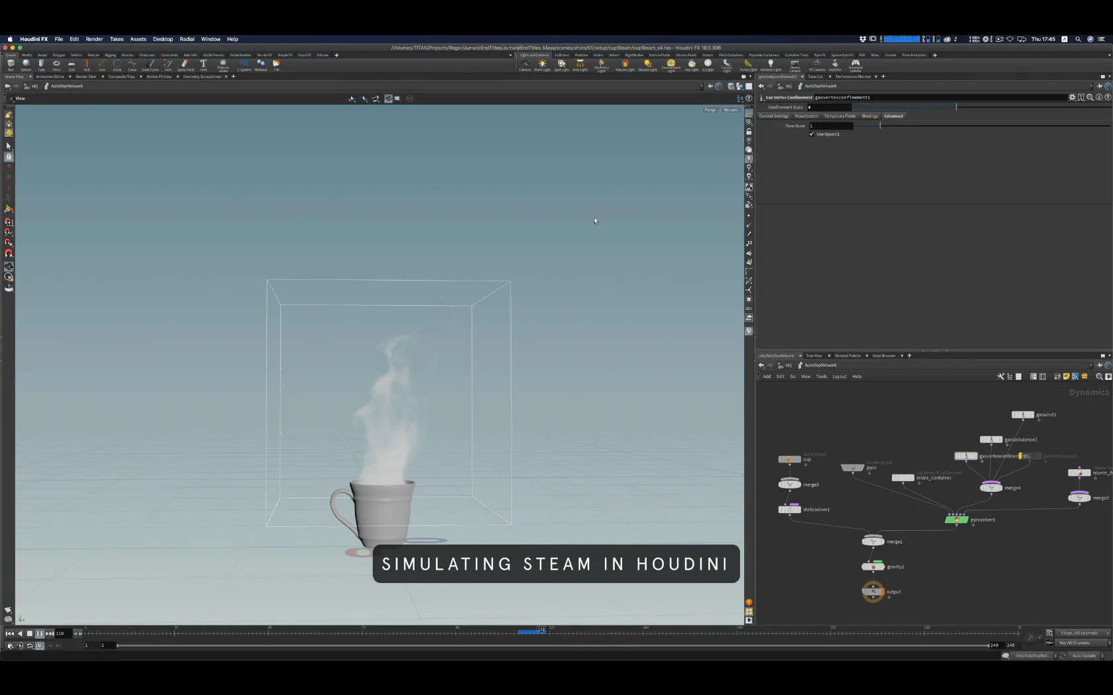Click the Torus shelf tool
The height and width of the screenshot is (695, 1113).
pos(56,65)
